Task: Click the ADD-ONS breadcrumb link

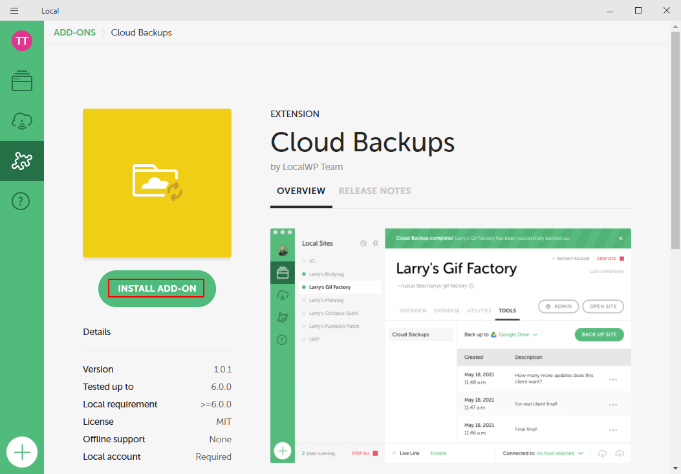Action: coord(75,32)
